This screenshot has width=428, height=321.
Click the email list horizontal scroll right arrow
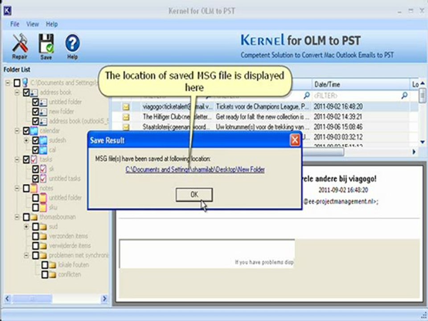[414, 152]
